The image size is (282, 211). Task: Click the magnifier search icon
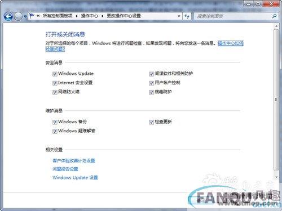coord(275,16)
